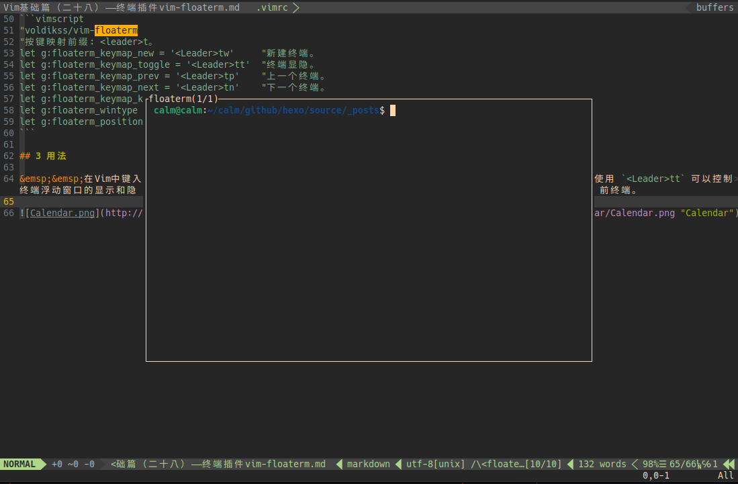Click the 132 words counter
The image size is (738, 484).
602,465
